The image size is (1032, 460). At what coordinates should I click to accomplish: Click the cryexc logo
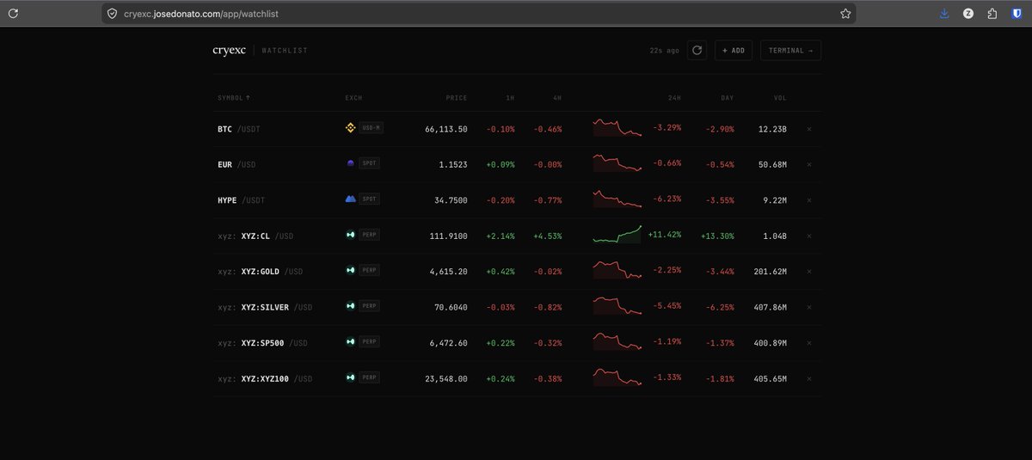[229, 51]
